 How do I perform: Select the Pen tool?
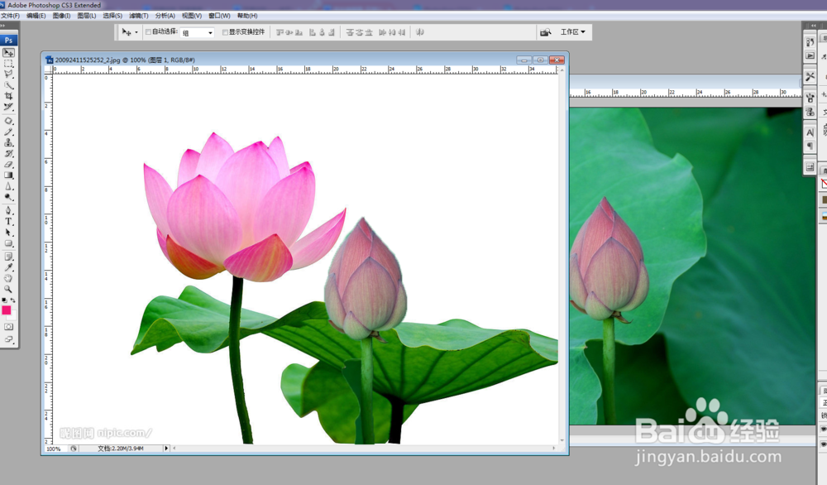click(x=8, y=210)
